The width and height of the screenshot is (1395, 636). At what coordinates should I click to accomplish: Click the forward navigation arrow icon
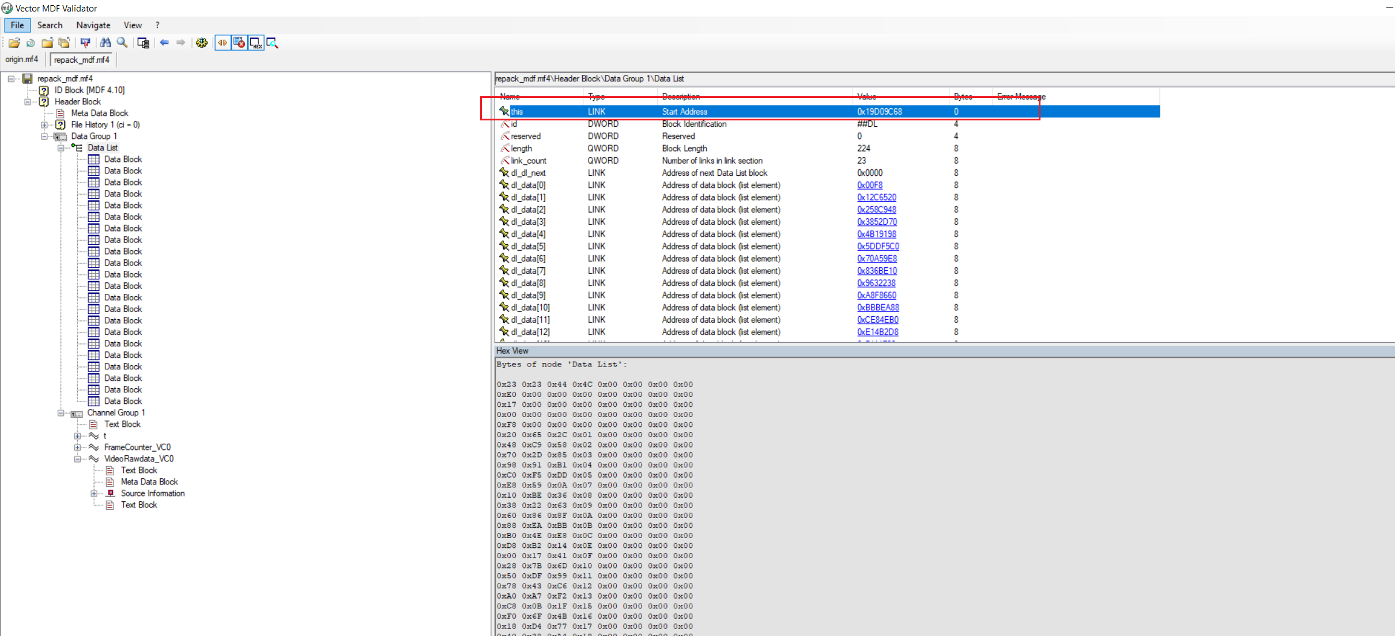[180, 43]
